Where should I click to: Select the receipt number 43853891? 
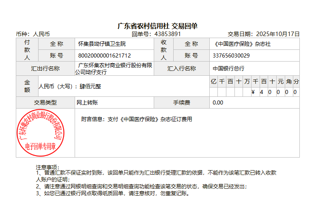point(168,34)
